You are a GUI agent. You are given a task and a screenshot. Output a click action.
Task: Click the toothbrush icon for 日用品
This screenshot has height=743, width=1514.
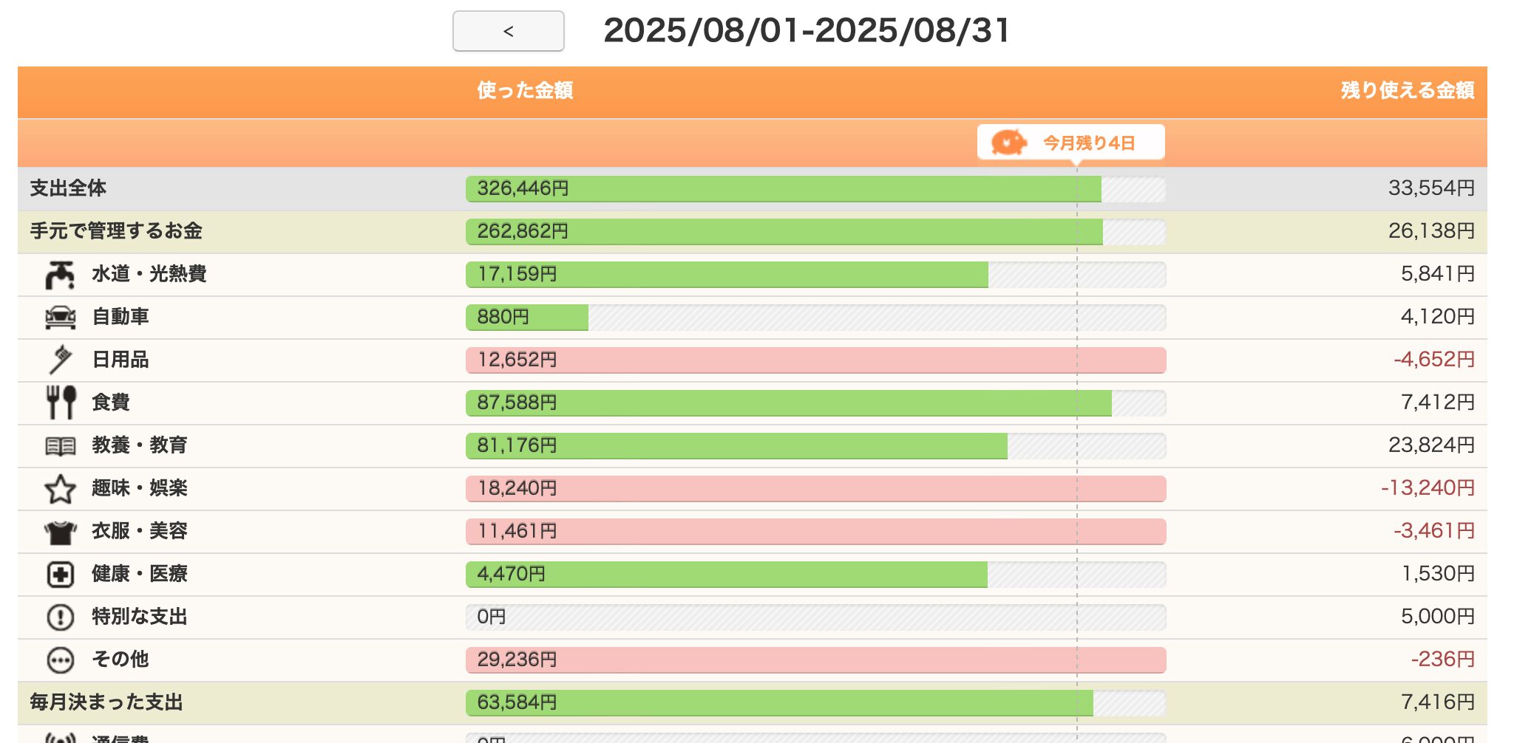pyautogui.click(x=60, y=360)
